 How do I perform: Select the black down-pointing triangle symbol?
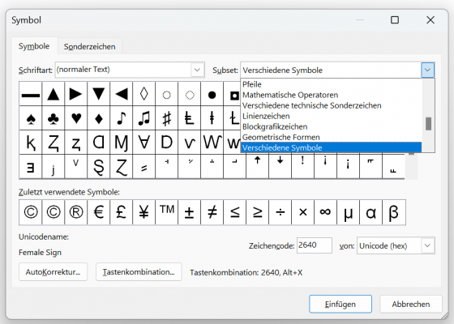(x=99, y=94)
